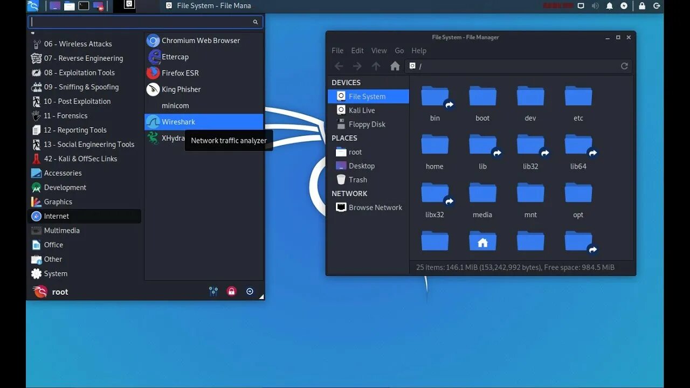
Task: Open the Edit menu in File Manager
Action: tap(357, 51)
